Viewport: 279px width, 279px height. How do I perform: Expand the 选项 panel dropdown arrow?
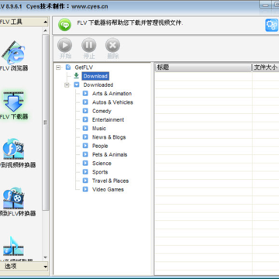46,267
